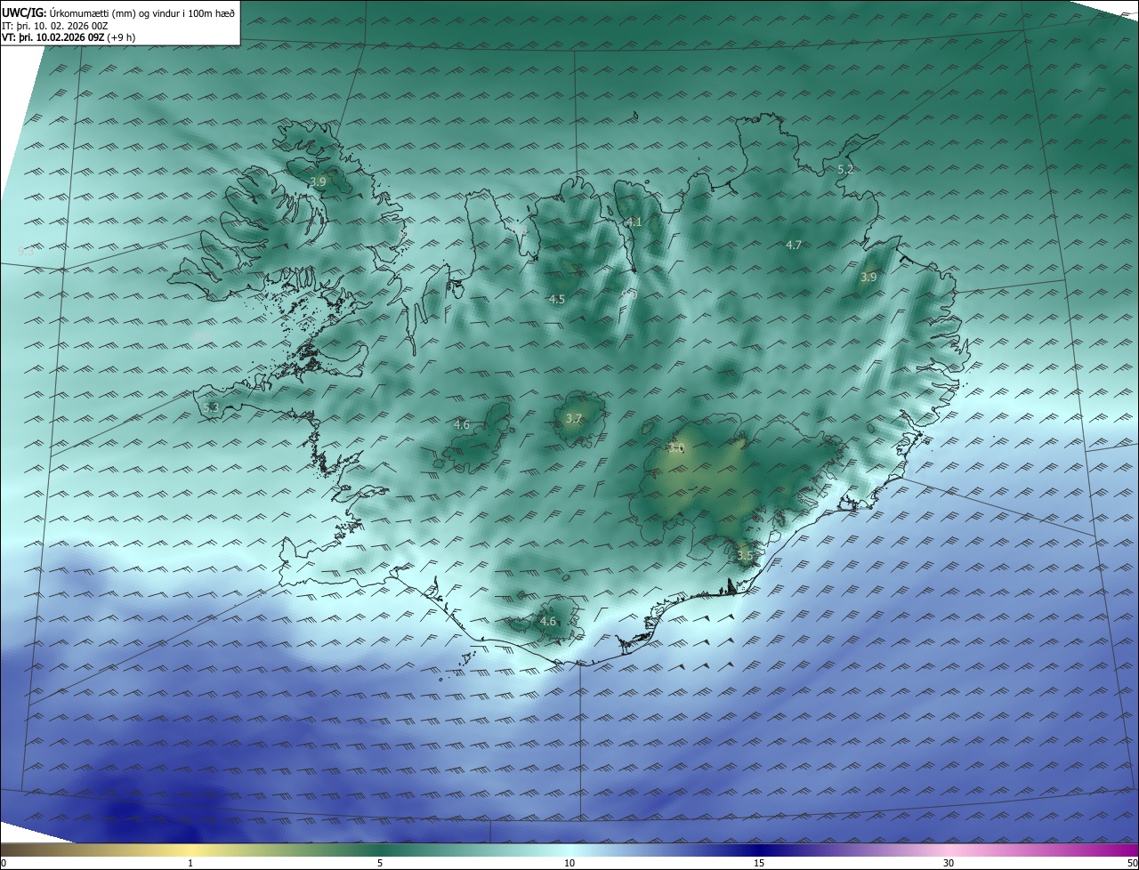Click the faint 9.3 value label over the sea
Screen dimensions: 1139x870
click(x=26, y=252)
